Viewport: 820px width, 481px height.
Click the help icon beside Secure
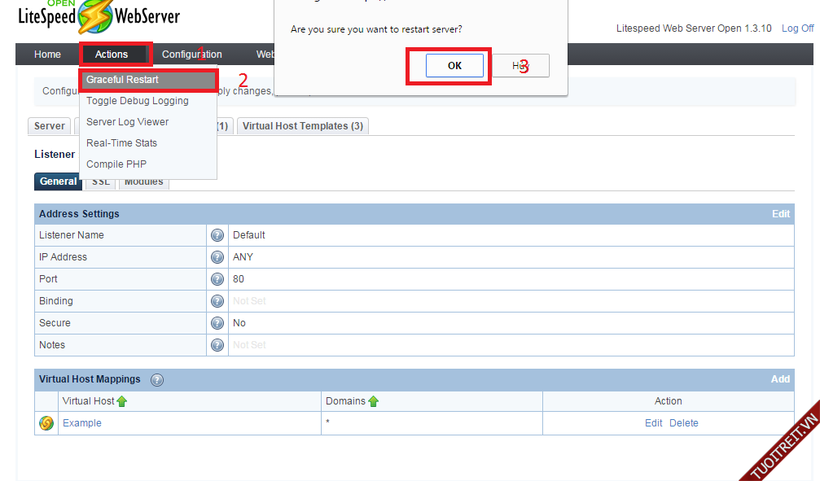point(217,323)
